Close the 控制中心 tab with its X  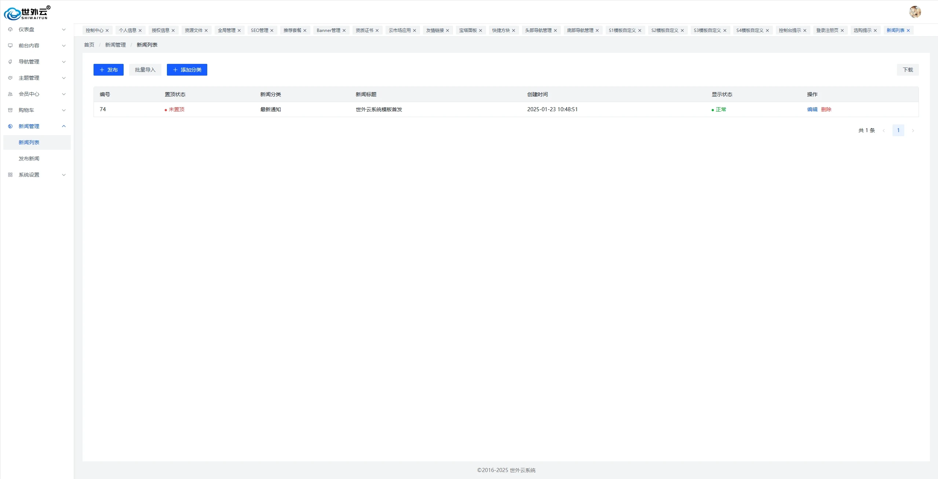tap(107, 30)
